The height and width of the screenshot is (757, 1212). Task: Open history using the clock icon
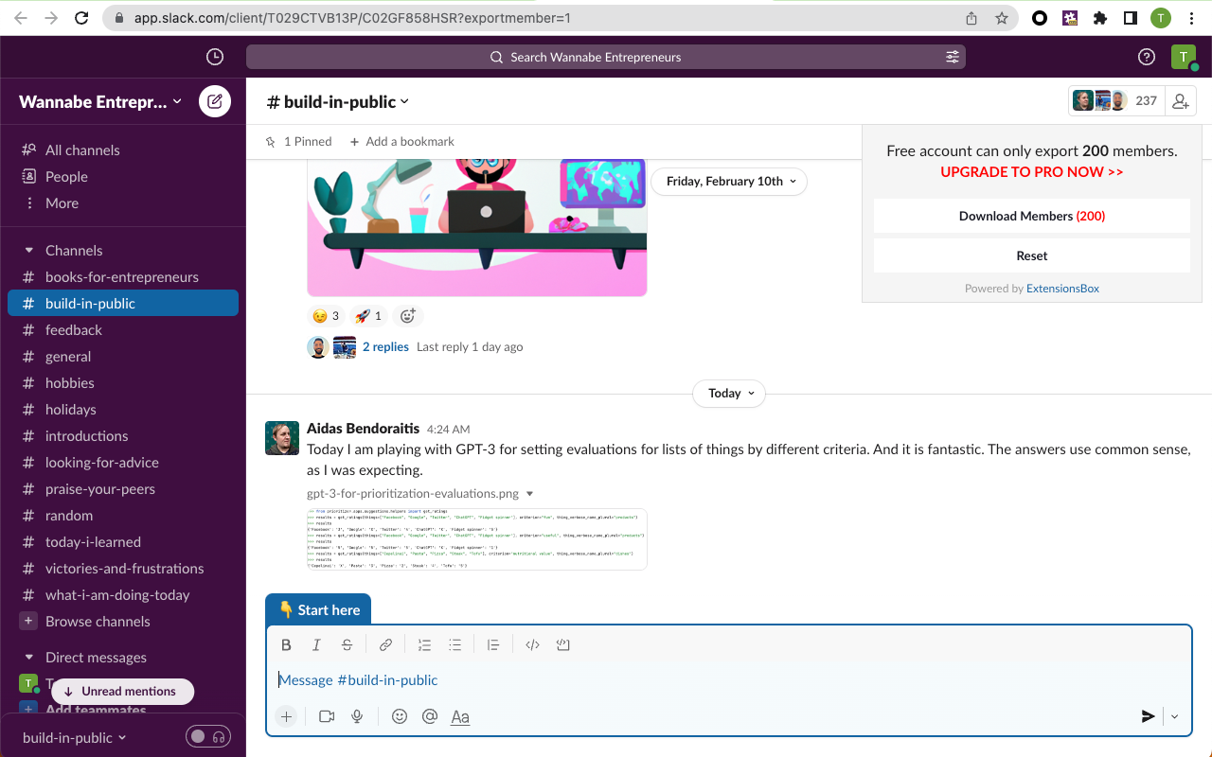[x=214, y=57]
